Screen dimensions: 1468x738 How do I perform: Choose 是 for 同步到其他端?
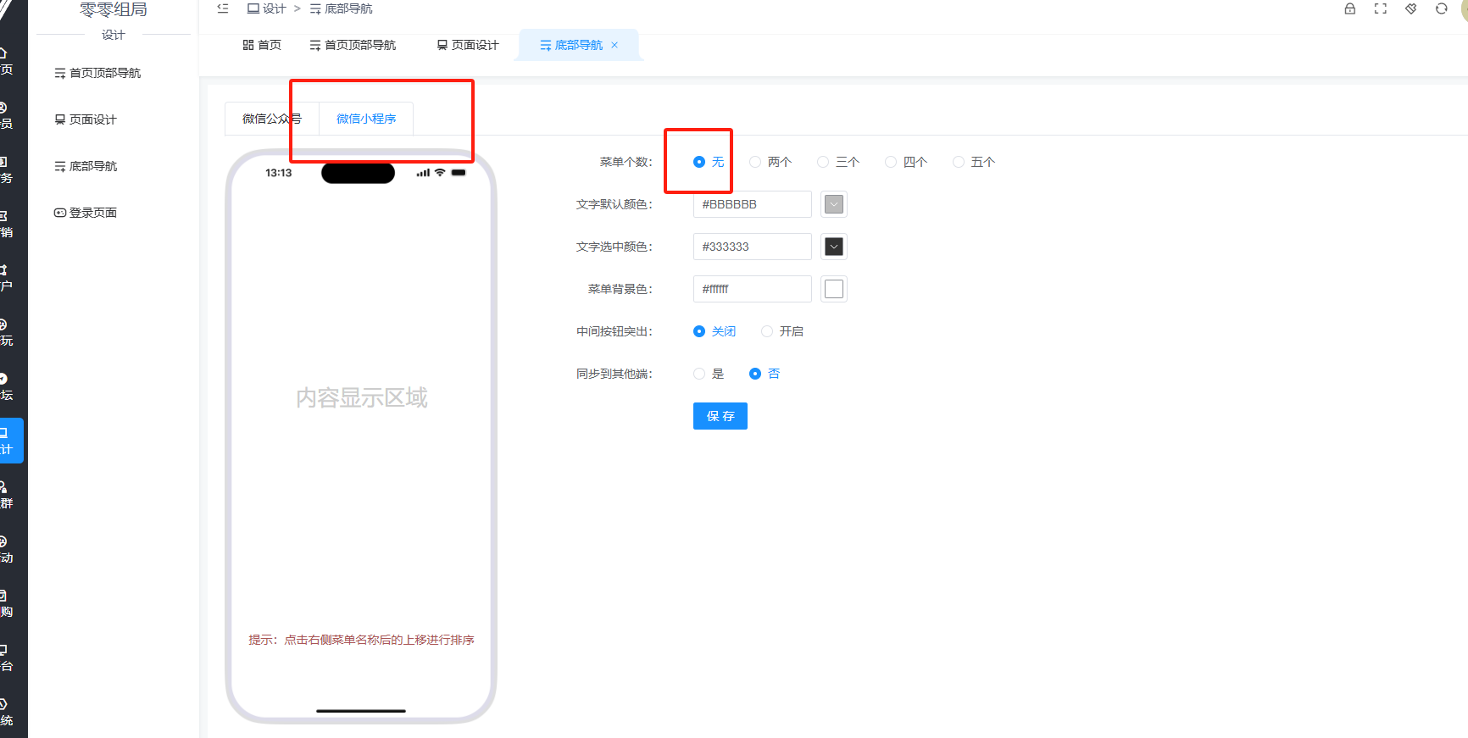click(x=699, y=374)
